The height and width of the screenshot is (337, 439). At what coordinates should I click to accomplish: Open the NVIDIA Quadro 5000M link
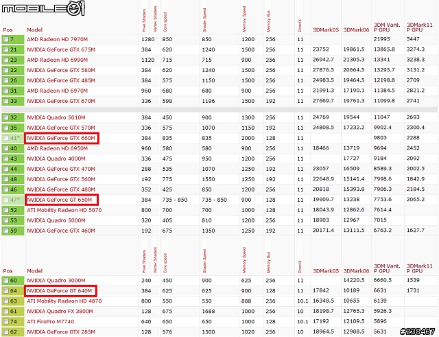click(56, 220)
